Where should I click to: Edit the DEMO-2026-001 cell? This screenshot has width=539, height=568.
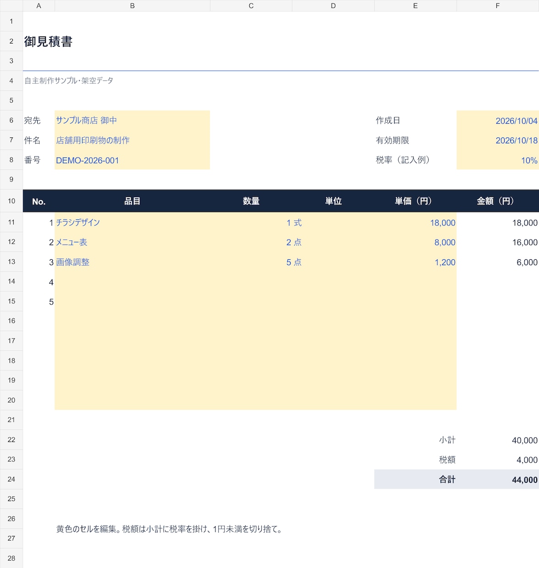[132, 160]
